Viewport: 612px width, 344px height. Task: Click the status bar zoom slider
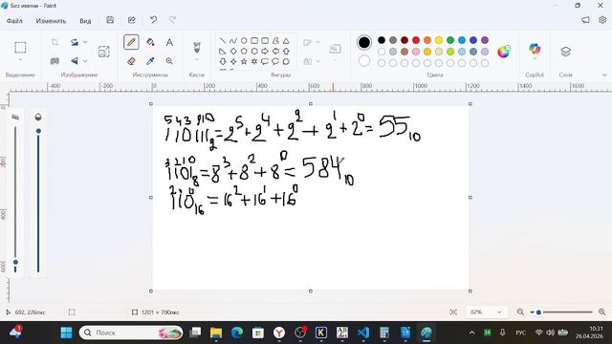(x=562, y=312)
